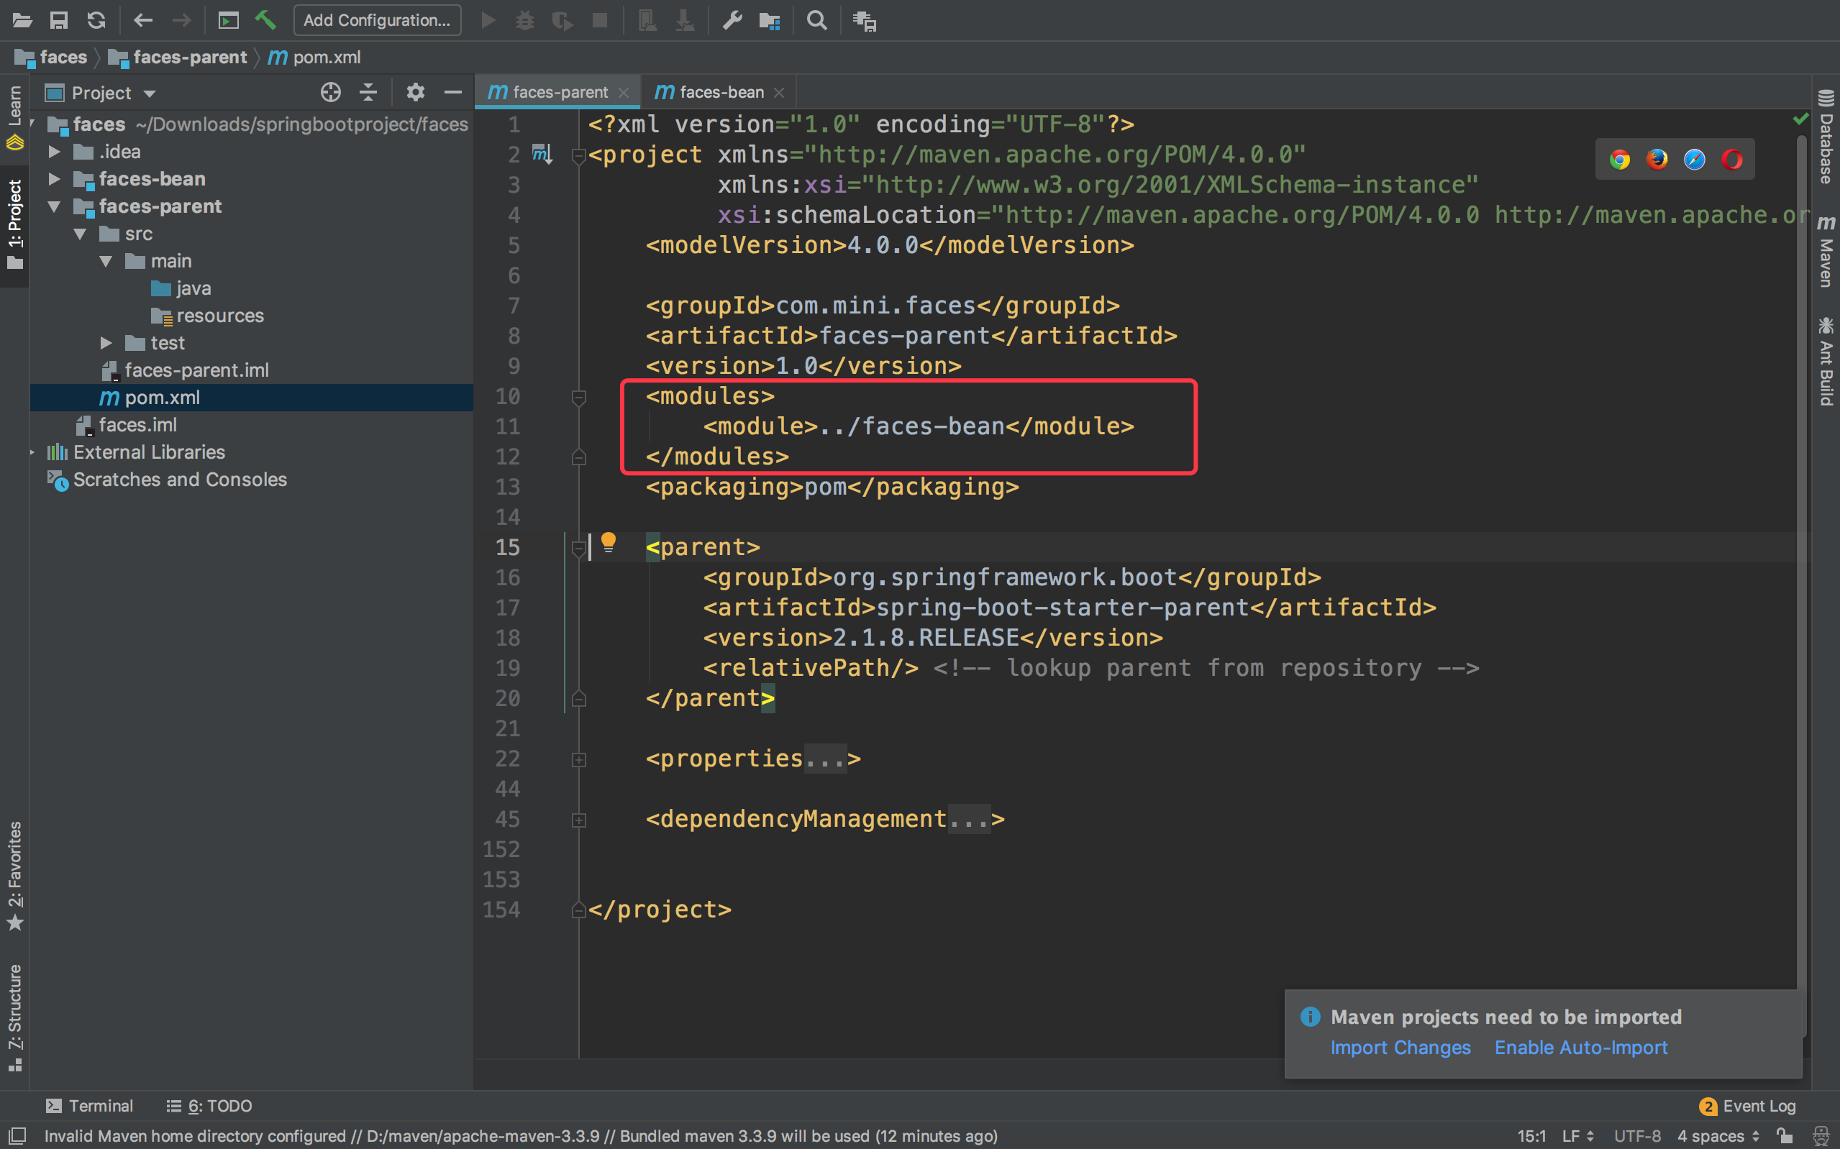Select faces-parent.iml in project tree
This screenshot has width=1840, height=1149.
[x=196, y=370]
